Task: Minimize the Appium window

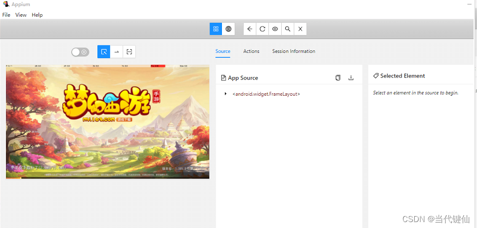Action: [469, 3]
